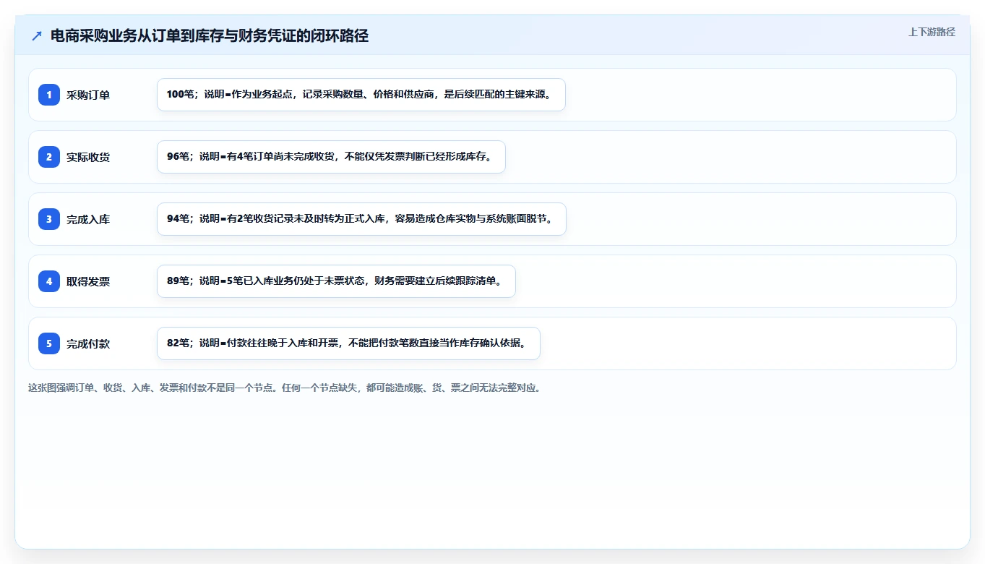The width and height of the screenshot is (985, 564).
Task: Click the footnote starting 这张图强调订单
Action: click(285, 388)
